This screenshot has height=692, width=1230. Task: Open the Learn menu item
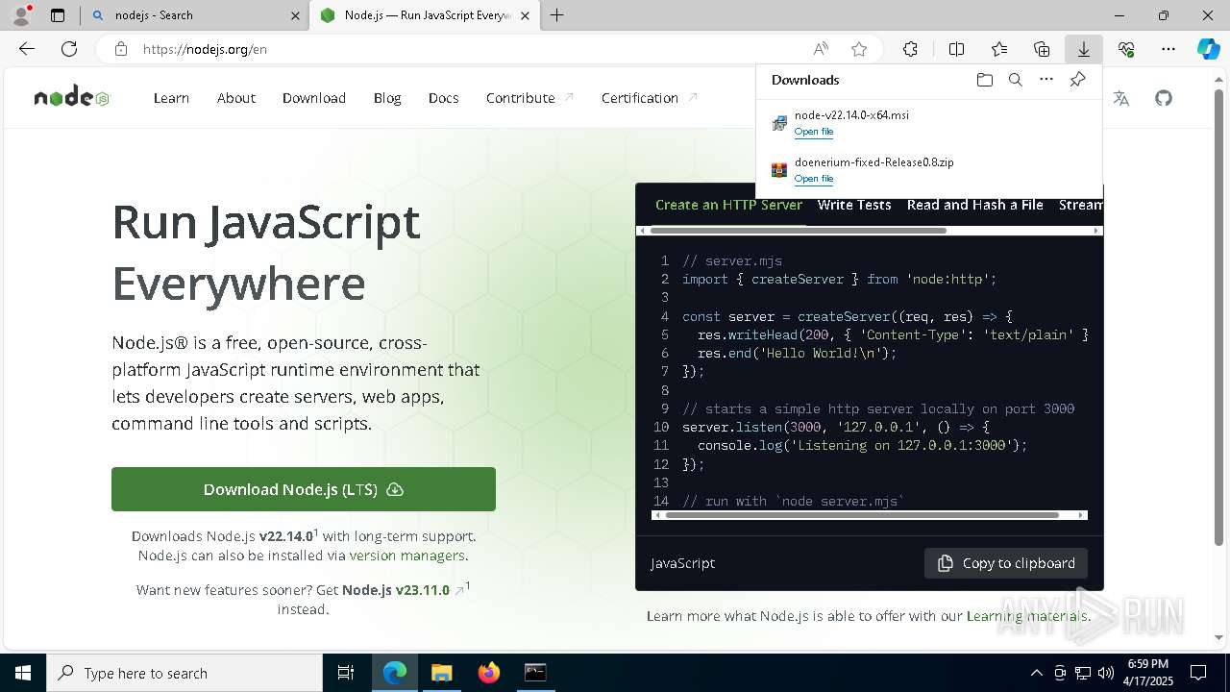pos(171,98)
